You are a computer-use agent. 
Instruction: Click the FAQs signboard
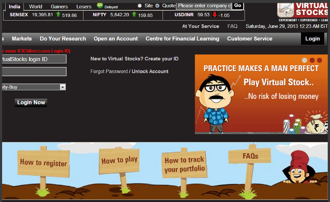click(250, 156)
